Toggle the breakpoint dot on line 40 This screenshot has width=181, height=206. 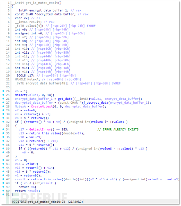pyautogui.click(x=3, y=152)
